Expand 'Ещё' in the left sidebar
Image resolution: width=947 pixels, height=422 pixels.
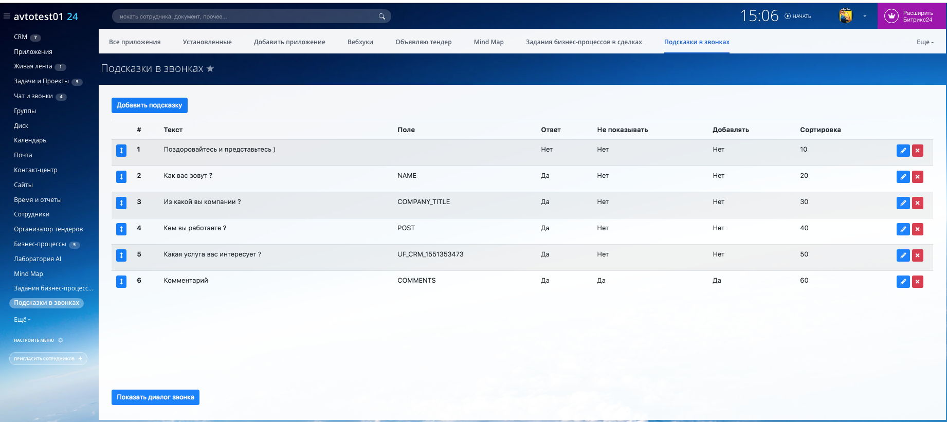pos(22,320)
